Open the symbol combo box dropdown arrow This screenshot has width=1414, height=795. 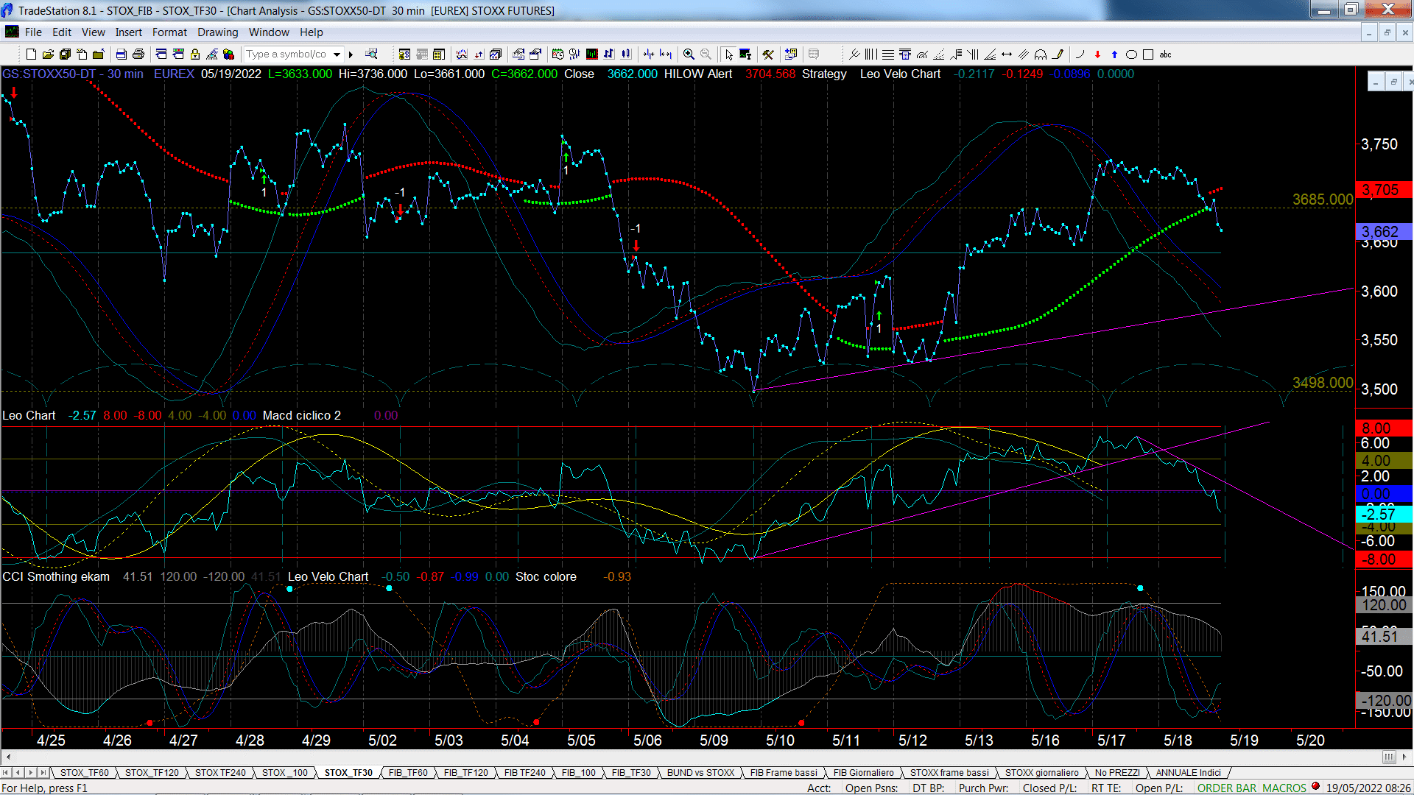tap(337, 54)
